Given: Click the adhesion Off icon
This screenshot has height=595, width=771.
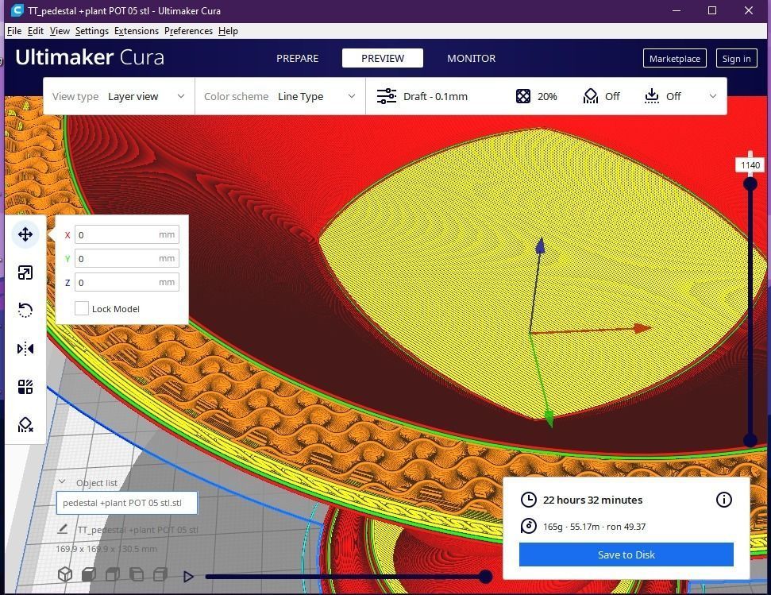Looking at the screenshot, I should pyautogui.click(x=652, y=96).
